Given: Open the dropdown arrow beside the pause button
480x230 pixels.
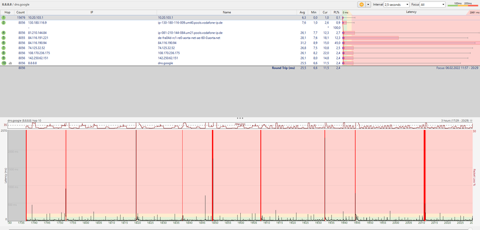Looking at the screenshot, I should 368,5.
